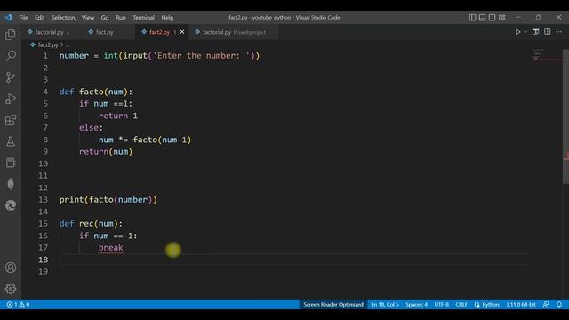569x320 pixels.
Task: Click Ln 18, Col 5 position indicator
Action: 385,304
